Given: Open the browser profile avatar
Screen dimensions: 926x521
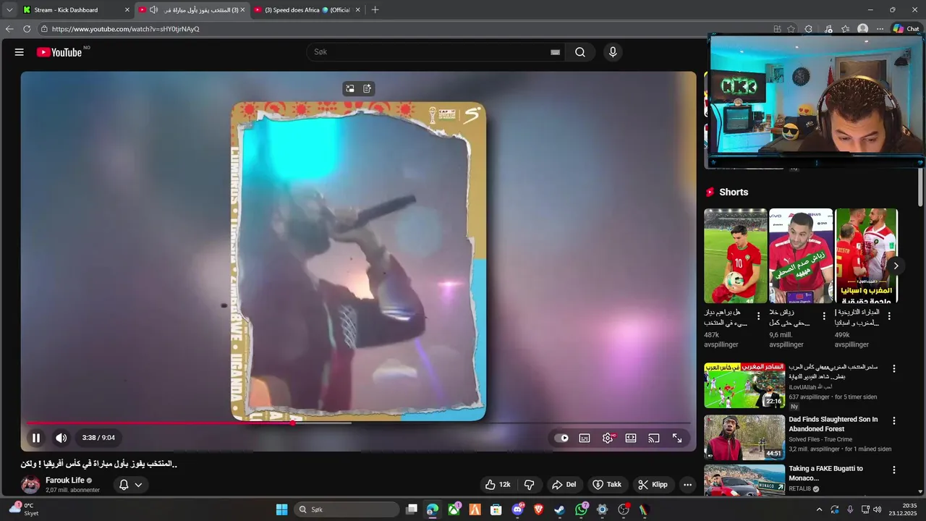Looking at the screenshot, I should click(x=862, y=29).
